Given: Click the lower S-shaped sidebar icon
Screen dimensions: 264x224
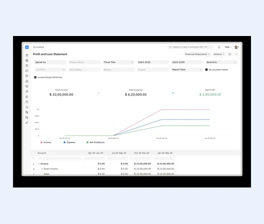Looking at the screenshot, I should 27,117.
